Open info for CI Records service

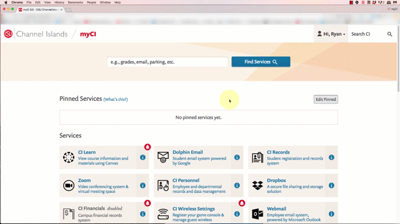click(x=332, y=158)
